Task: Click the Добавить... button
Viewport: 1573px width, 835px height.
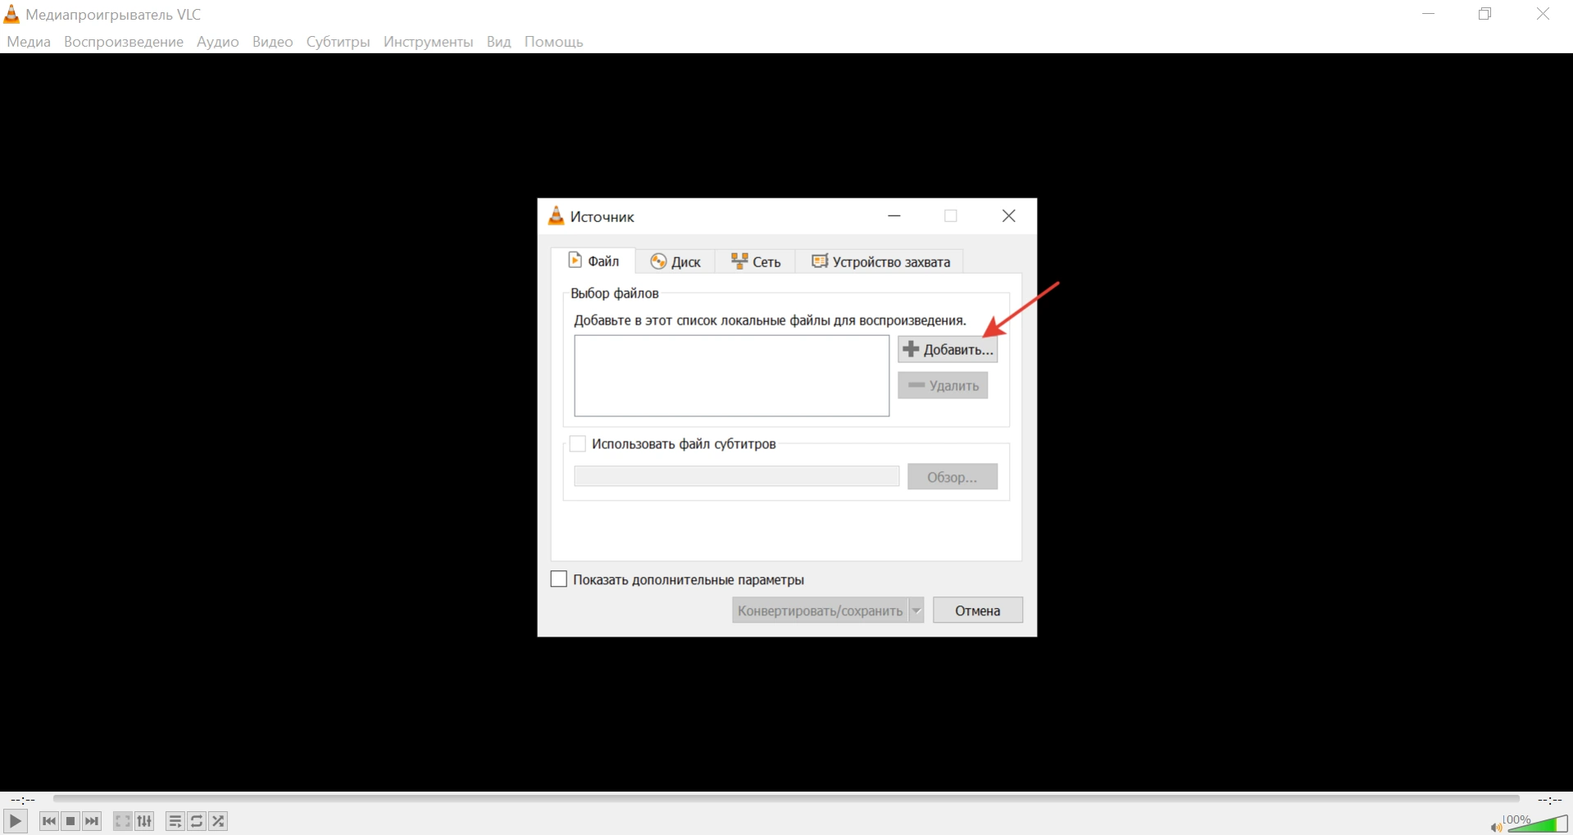Action: point(948,350)
